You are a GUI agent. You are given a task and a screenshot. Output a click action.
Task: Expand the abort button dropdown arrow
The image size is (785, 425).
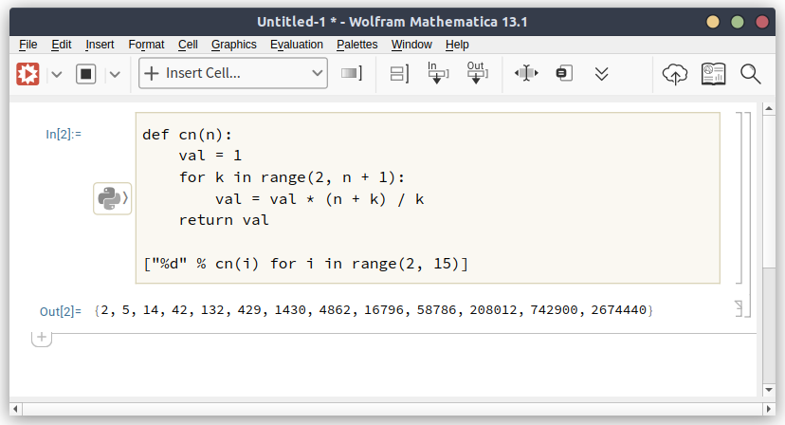click(115, 74)
